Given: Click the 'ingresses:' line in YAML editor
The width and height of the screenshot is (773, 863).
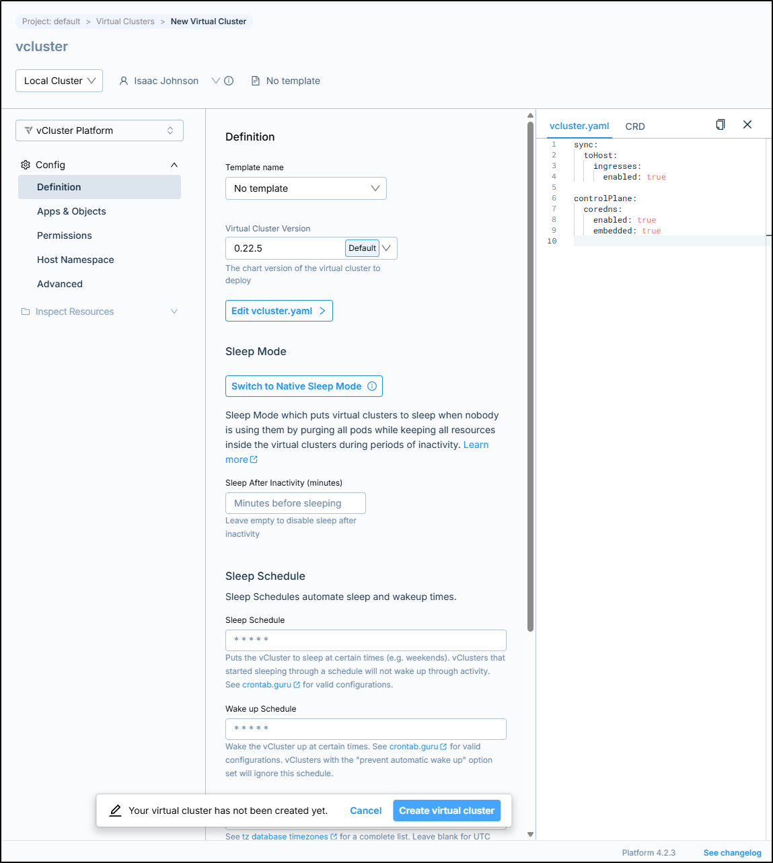Looking at the screenshot, I should [x=617, y=166].
